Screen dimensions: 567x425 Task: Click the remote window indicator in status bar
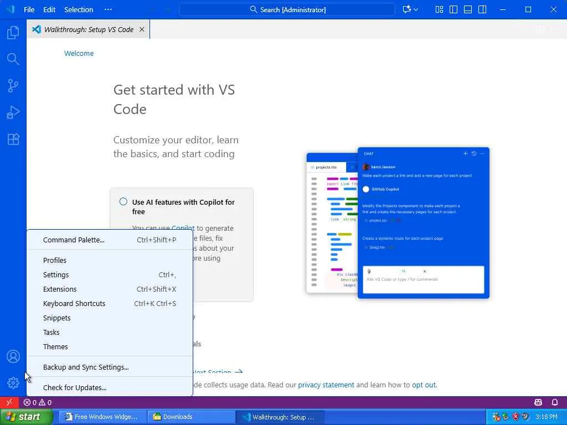9,402
